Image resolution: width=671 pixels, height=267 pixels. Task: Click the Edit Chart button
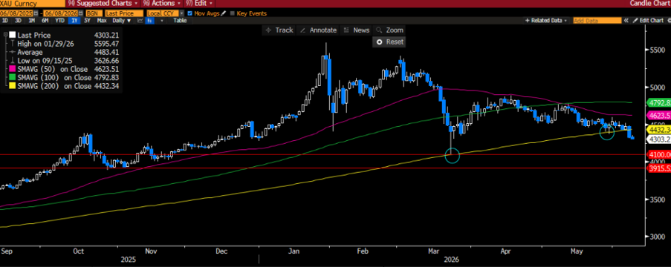click(x=648, y=21)
